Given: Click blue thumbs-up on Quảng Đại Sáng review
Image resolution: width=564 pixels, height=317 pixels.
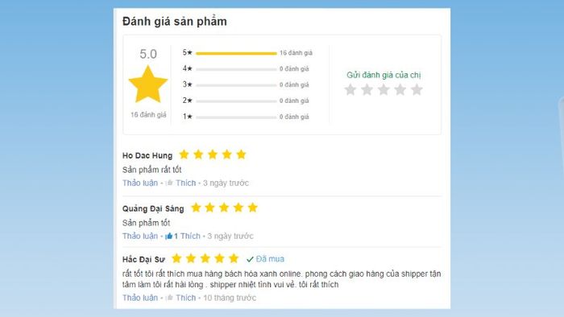Looking at the screenshot, I should click(168, 237).
